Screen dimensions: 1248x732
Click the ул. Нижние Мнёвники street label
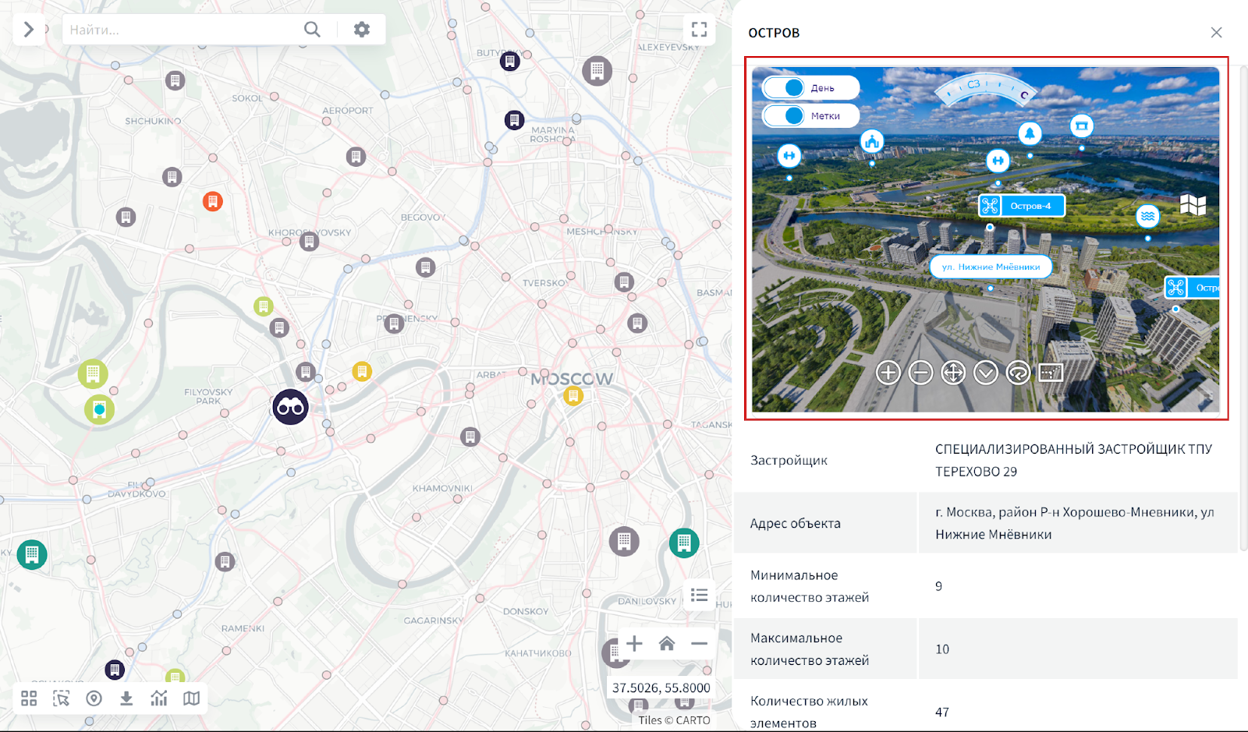coord(991,267)
